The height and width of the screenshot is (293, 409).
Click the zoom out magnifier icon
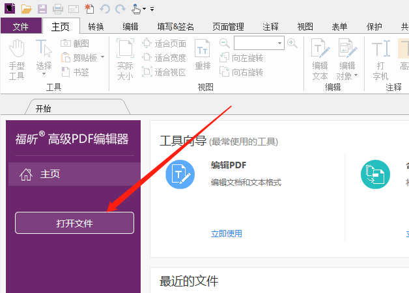pos(224,43)
